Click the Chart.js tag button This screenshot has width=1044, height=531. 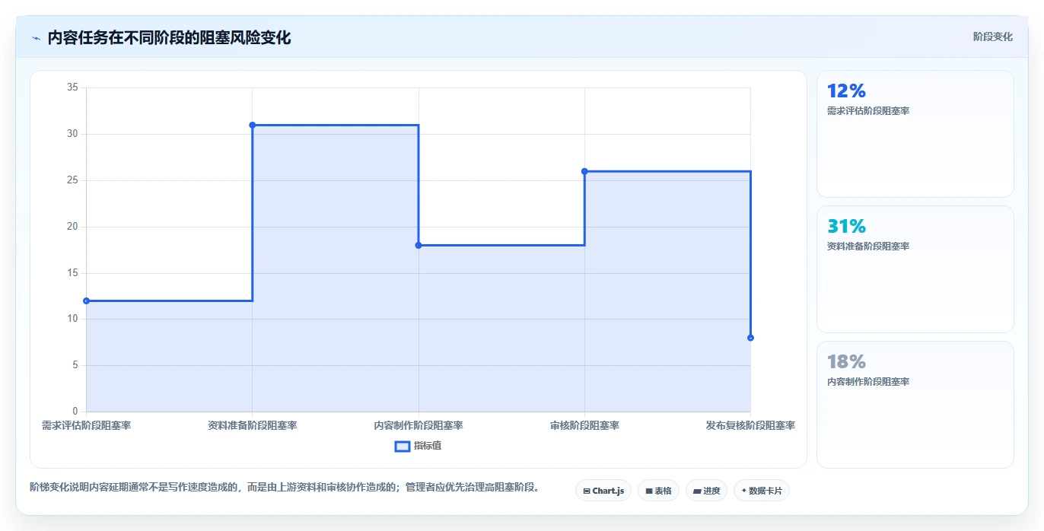(x=603, y=491)
